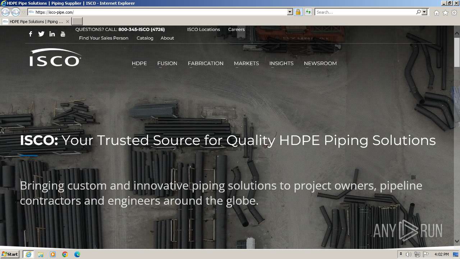Open browser Tools gear icon
The width and height of the screenshot is (460, 259).
(454, 13)
